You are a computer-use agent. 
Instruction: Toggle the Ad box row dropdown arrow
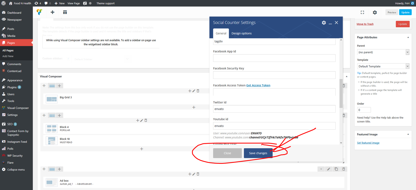click(x=321, y=169)
